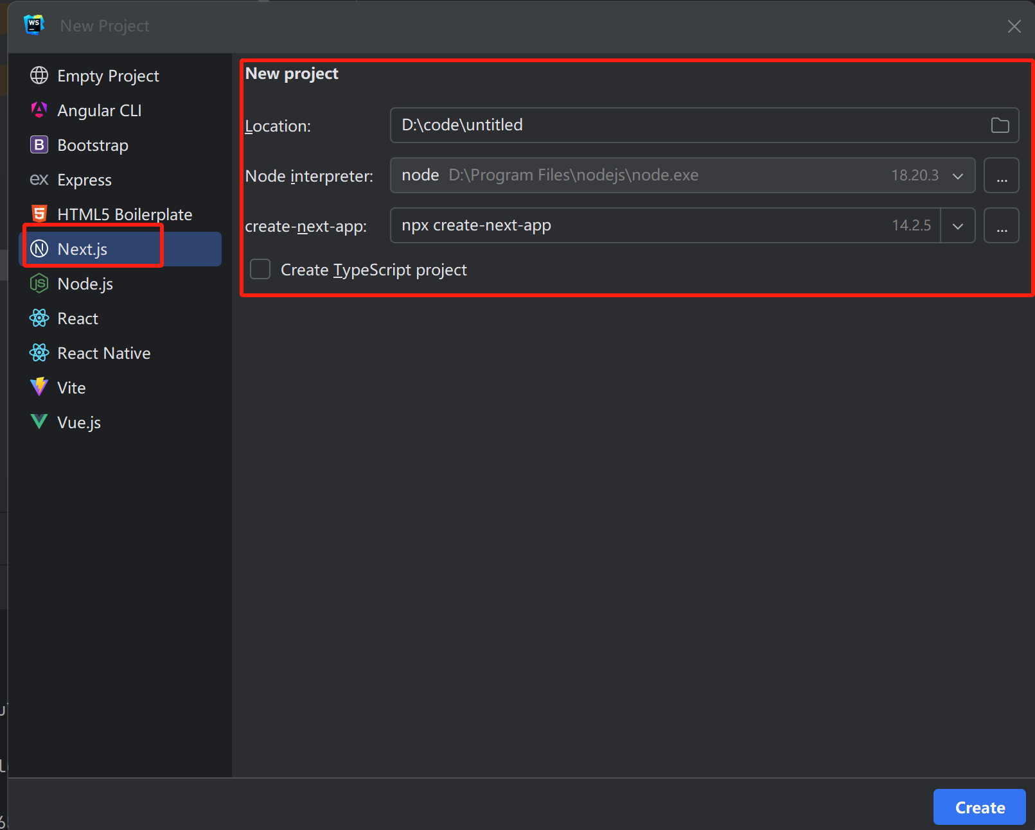
Task: Click the create-next-app label
Action: pos(306,226)
